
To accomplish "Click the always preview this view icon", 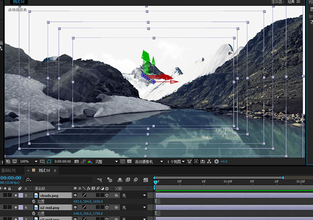I will tap(8, 161).
